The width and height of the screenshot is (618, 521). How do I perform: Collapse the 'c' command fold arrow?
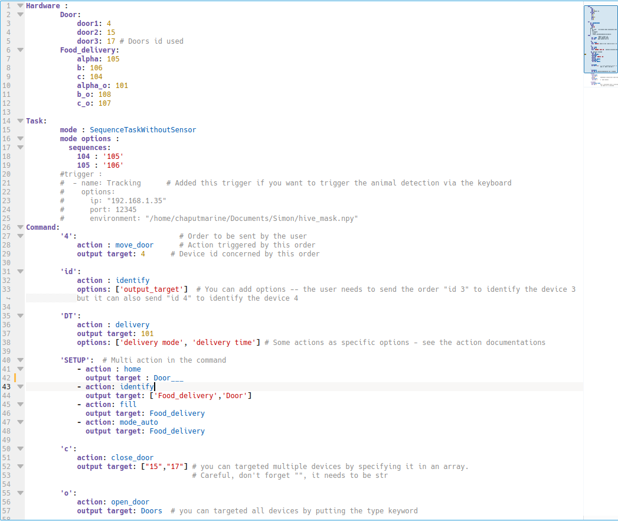[x=21, y=449]
